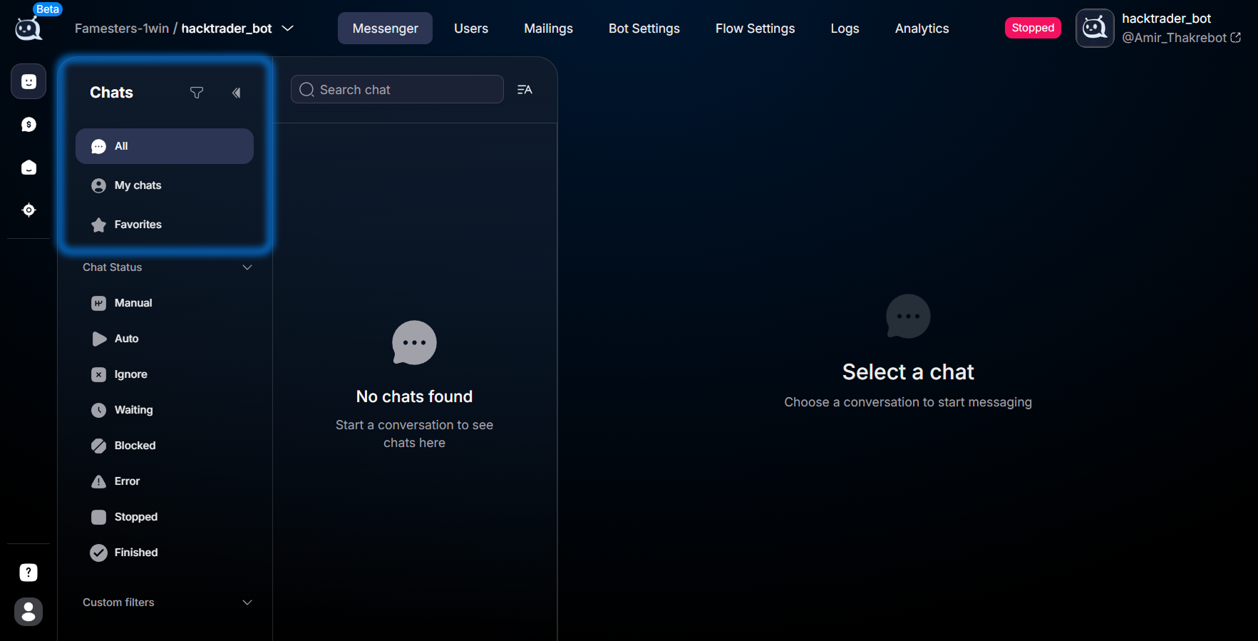
Task: Open the Bot Settings tab
Action: (x=644, y=29)
